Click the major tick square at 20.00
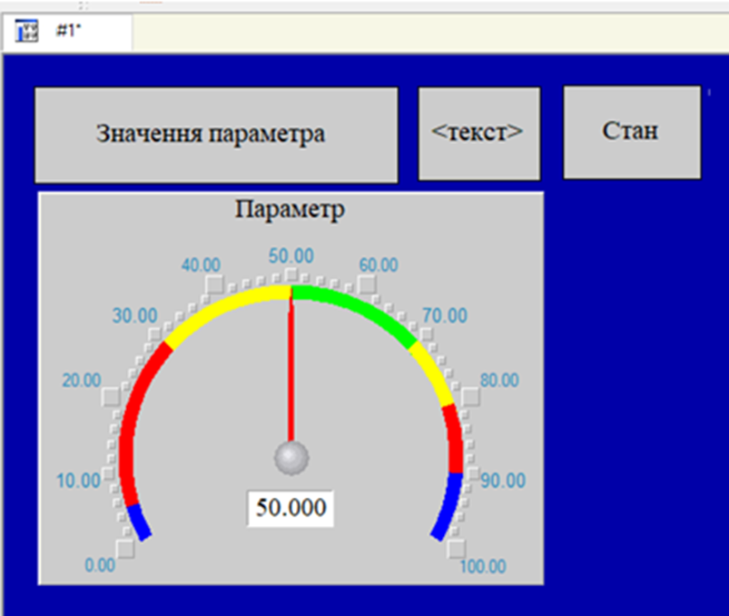The height and width of the screenshot is (616, 729). 111,397
